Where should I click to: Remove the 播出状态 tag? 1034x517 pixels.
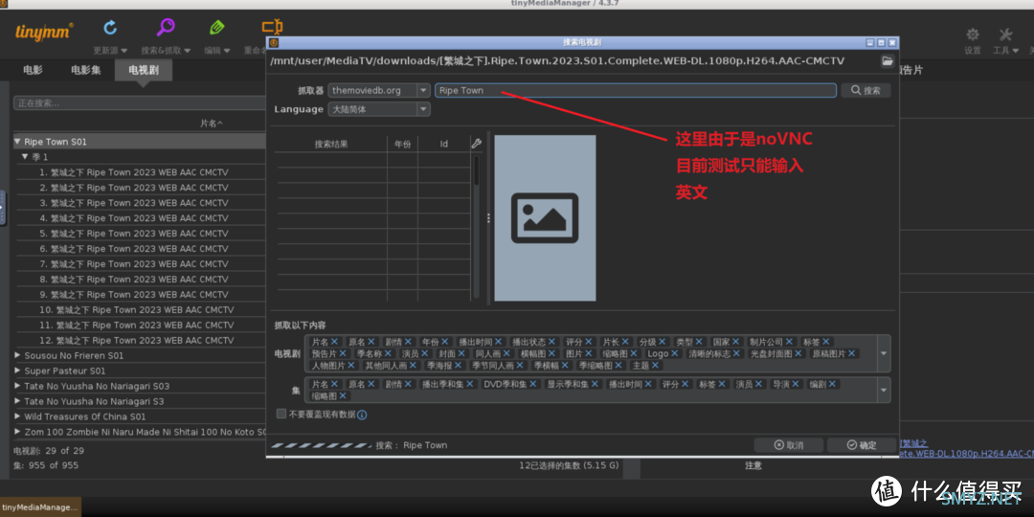551,342
